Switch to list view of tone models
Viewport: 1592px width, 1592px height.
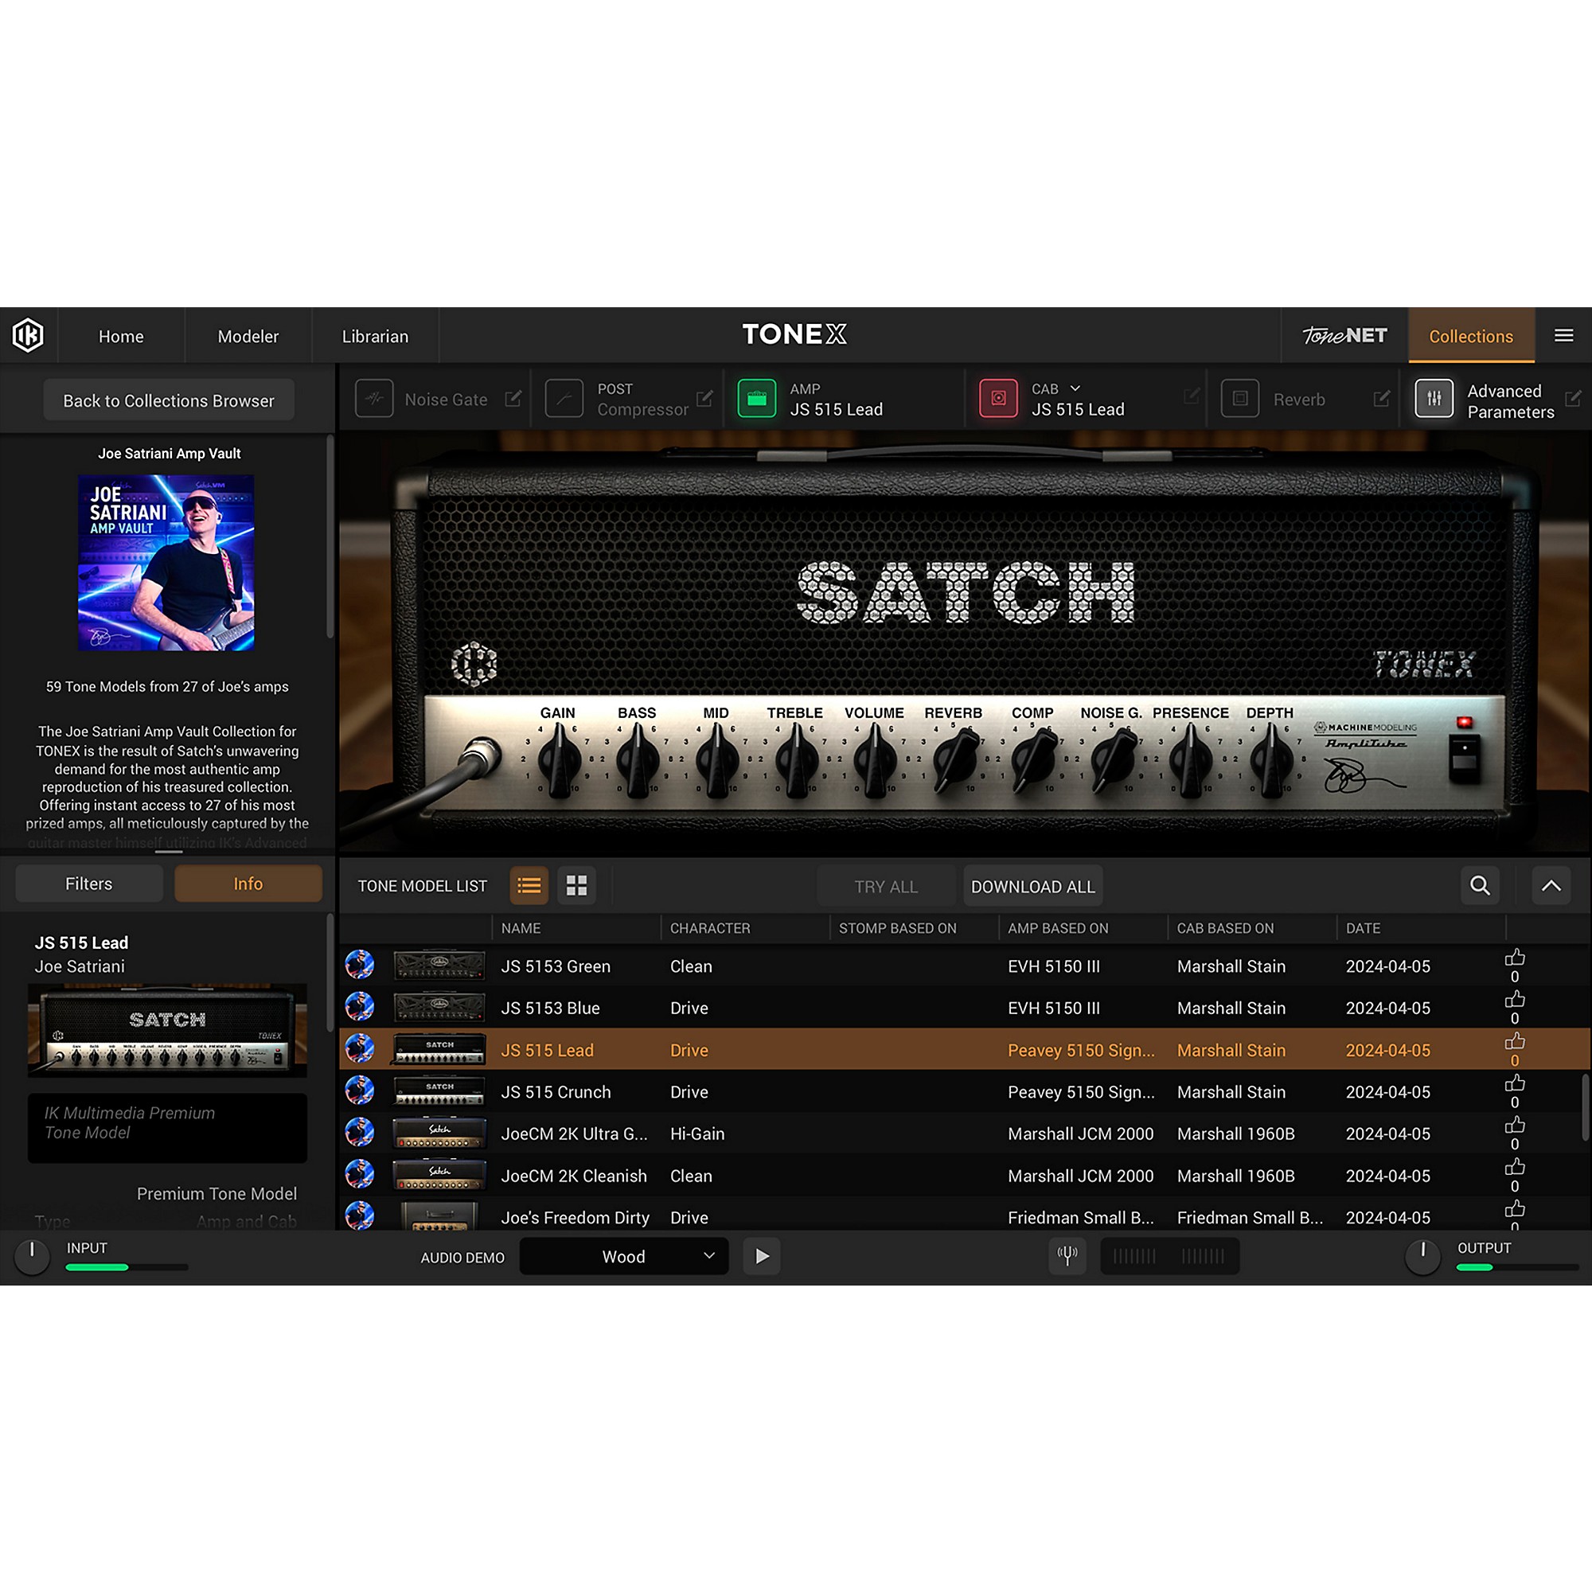(529, 886)
